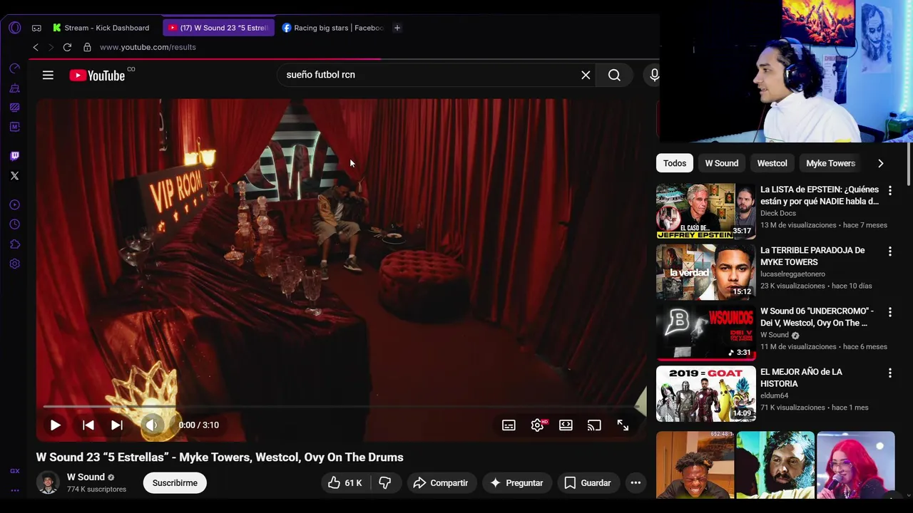The image size is (913, 513).
Task: Mute the video volume
Action: pyautogui.click(x=151, y=425)
